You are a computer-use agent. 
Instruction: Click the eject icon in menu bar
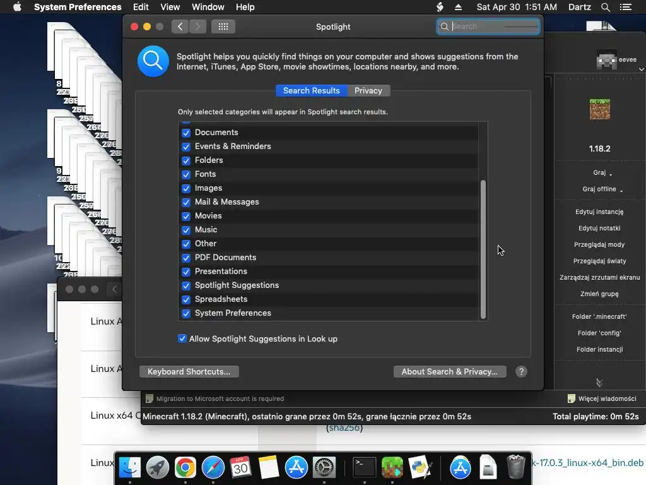click(458, 7)
